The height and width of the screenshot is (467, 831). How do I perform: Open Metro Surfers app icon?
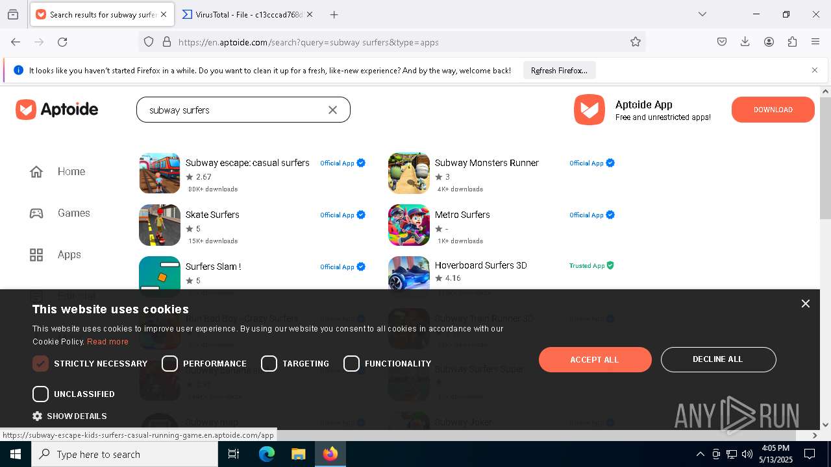[x=409, y=225]
